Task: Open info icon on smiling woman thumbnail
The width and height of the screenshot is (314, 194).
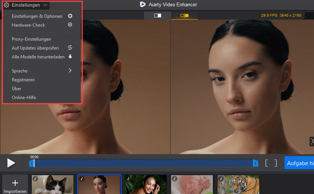Action: pos(128,178)
